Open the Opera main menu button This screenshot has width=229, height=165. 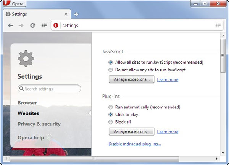15,3
